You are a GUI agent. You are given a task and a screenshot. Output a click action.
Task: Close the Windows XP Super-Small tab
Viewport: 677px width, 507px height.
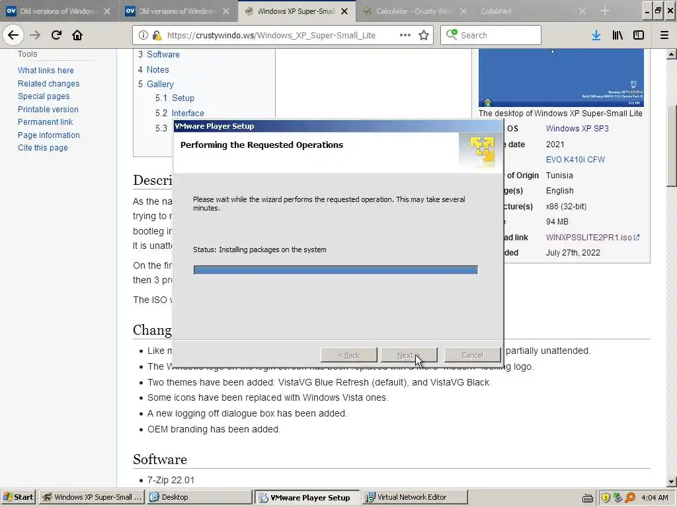[344, 11]
